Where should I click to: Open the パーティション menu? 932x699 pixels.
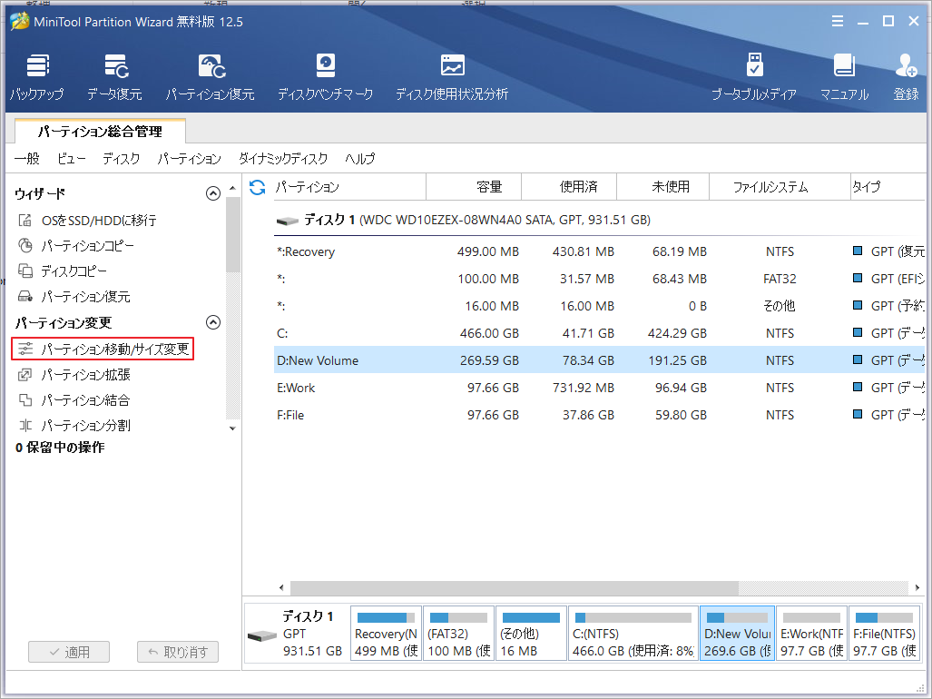click(x=189, y=159)
